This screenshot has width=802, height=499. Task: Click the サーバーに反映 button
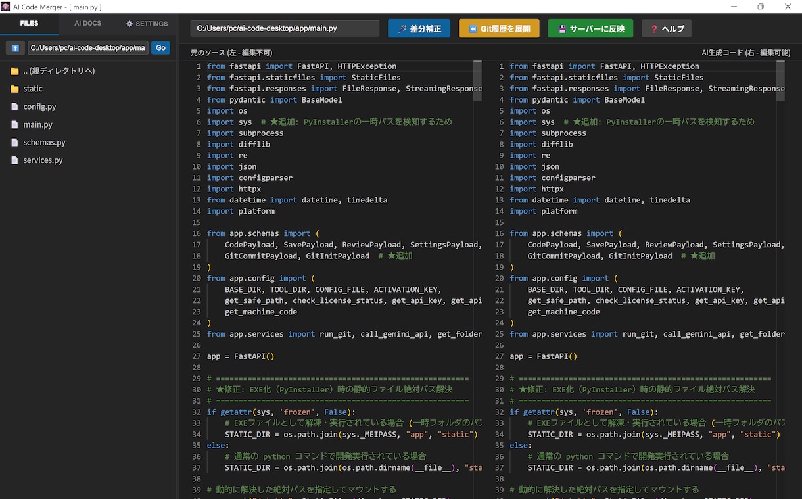point(590,29)
